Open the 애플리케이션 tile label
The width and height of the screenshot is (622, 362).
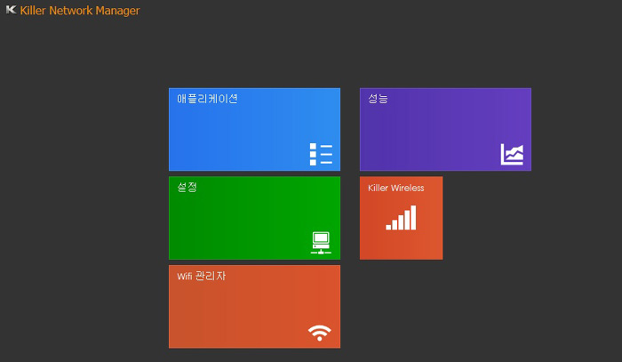pyautogui.click(x=207, y=99)
